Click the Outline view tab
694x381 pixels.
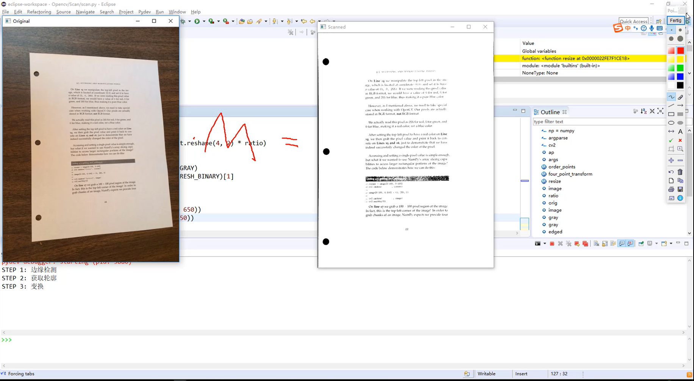click(550, 112)
